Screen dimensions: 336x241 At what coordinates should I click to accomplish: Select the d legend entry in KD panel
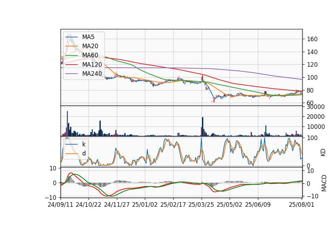pos(76,153)
